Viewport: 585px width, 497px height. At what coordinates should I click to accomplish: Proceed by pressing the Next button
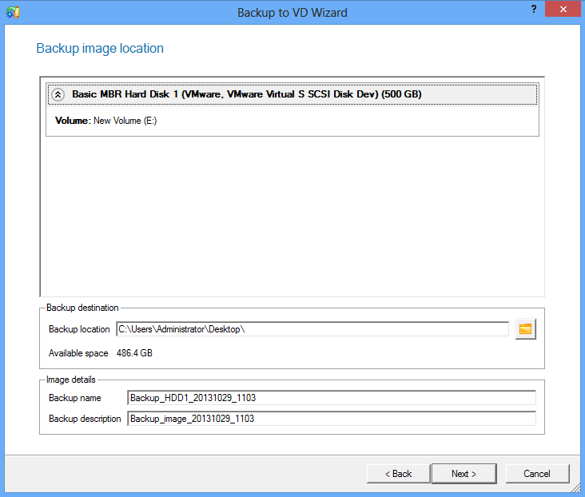coord(464,474)
